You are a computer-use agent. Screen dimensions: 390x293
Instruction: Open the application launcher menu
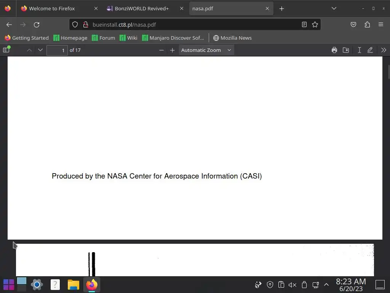(9, 285)
